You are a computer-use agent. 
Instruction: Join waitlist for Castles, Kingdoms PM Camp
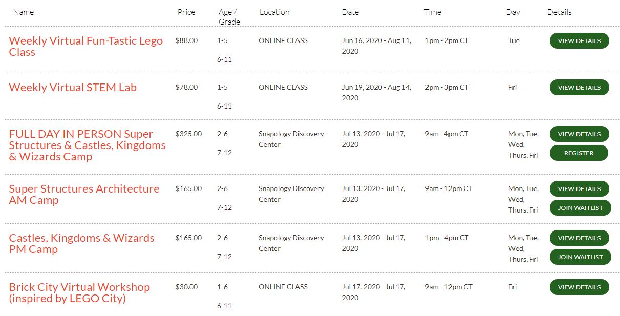click(x=580, y=257)
